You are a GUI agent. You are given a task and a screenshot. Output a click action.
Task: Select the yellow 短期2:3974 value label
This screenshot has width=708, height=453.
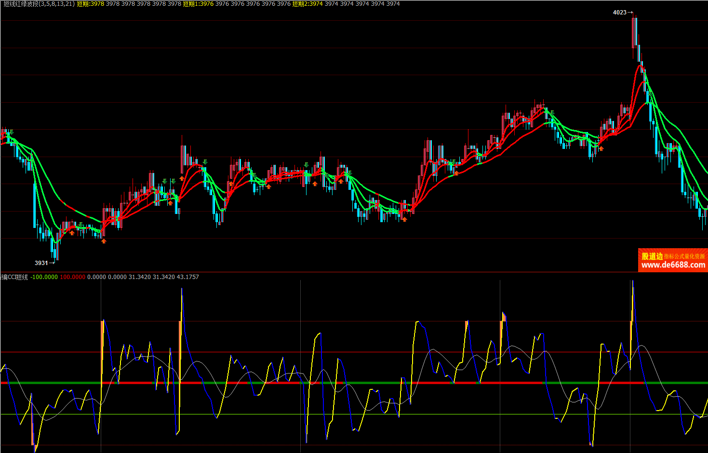click(x=307, y=4)
